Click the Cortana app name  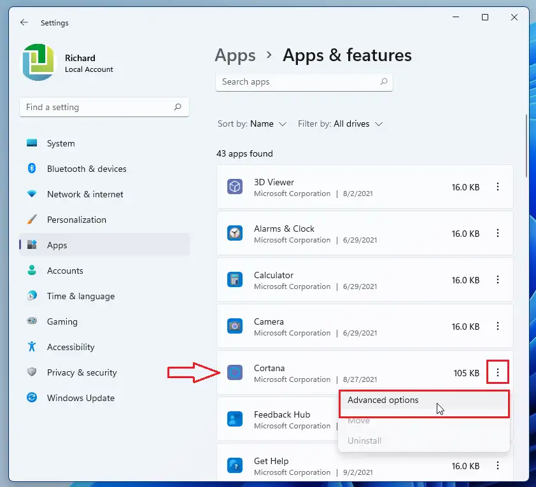coord(269,368)
